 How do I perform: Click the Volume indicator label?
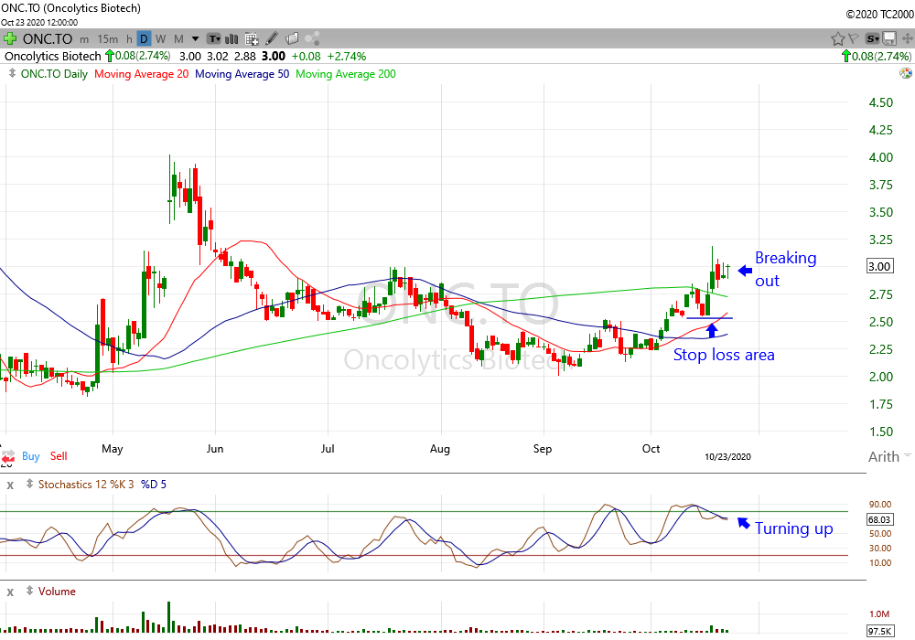click(x=57, y=592)
